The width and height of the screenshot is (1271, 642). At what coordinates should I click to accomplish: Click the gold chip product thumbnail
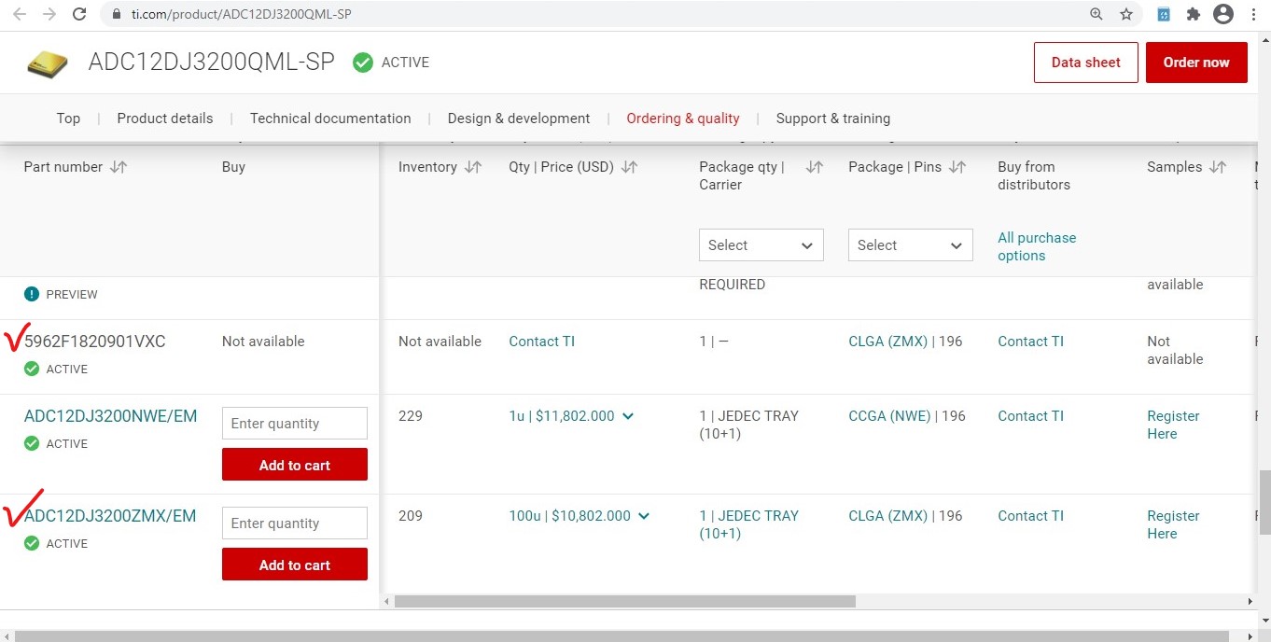[47, 63]
